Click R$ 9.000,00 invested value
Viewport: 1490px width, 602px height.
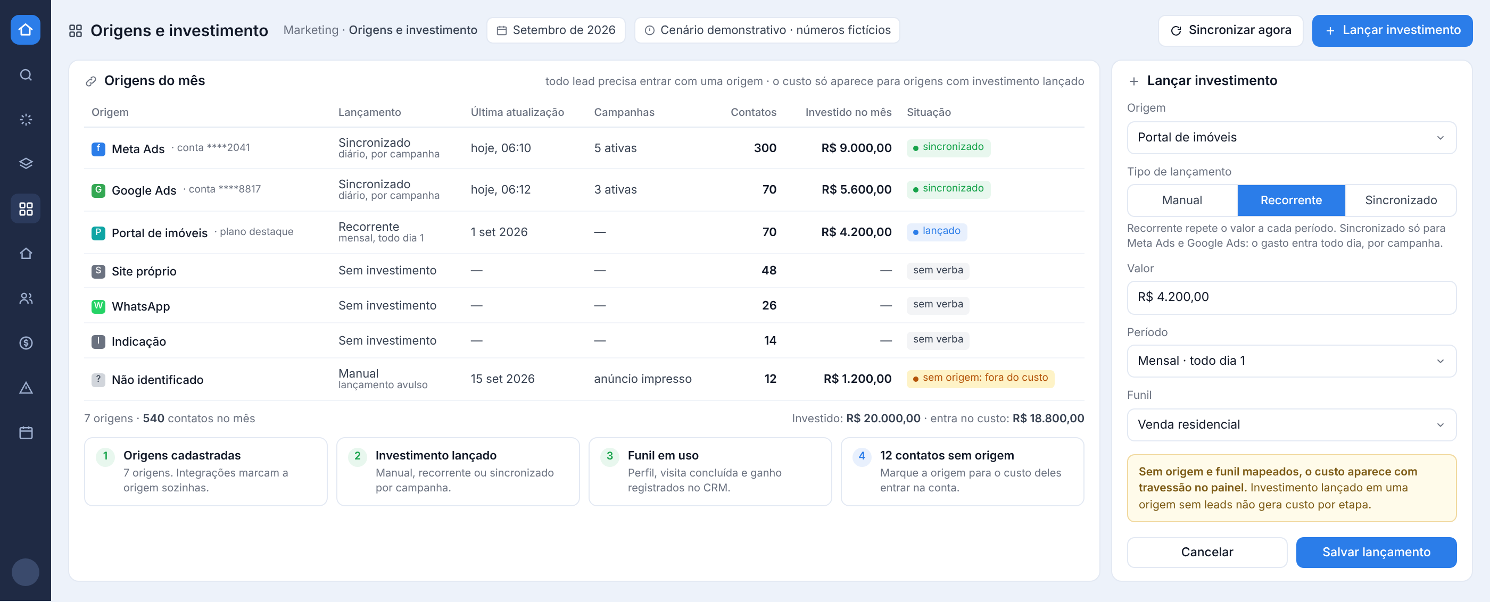(x=856, y=148)
